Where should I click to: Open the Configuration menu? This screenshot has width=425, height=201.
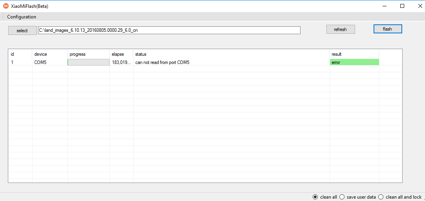pos(22,17)
